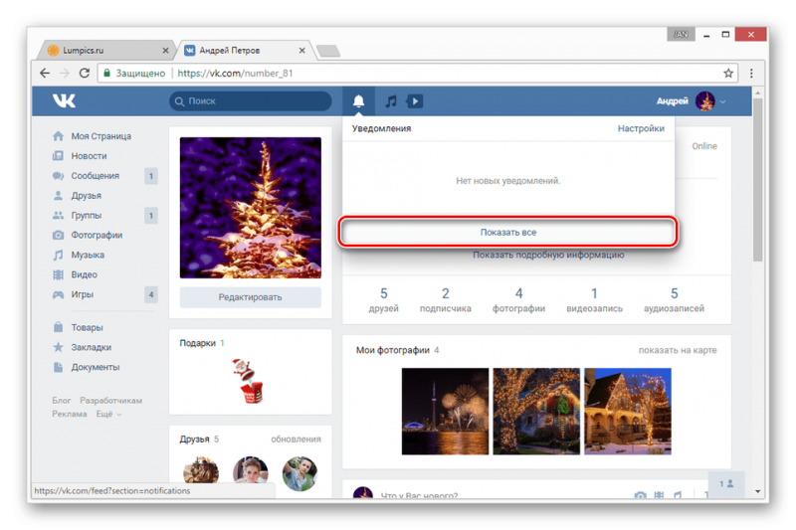This screenshot has height=530, width=796.
Task: Click the bag icon beside Товары
Action: tap(59, 327)
